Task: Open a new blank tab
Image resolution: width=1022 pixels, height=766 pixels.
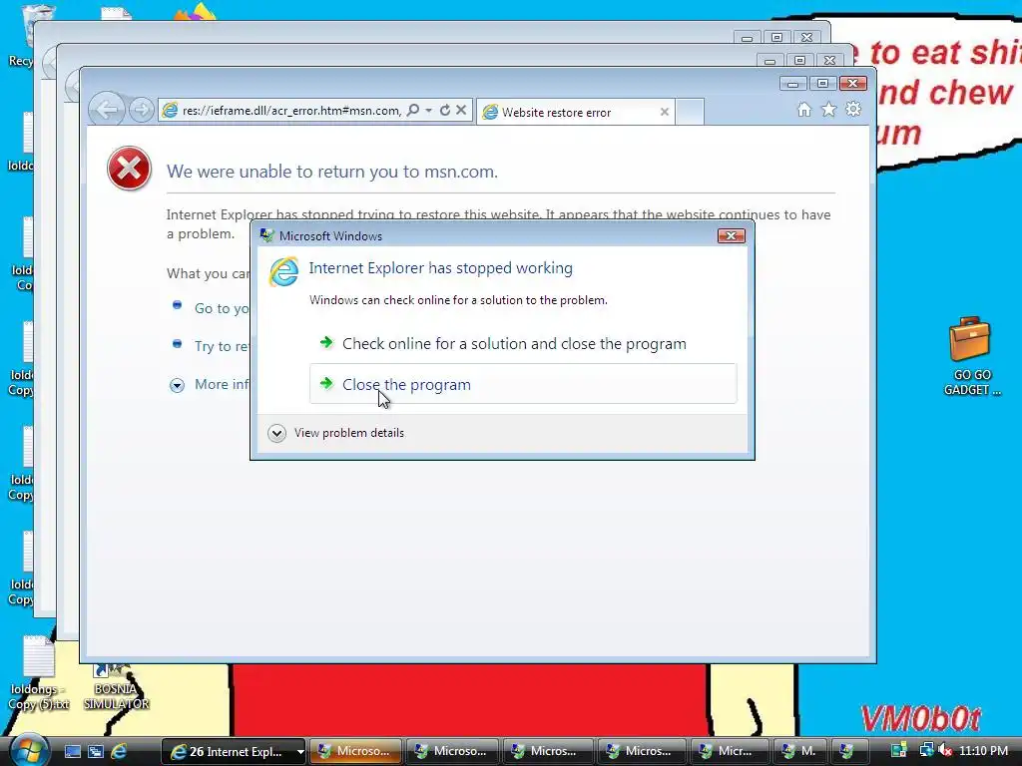Action: click(690, 112)
